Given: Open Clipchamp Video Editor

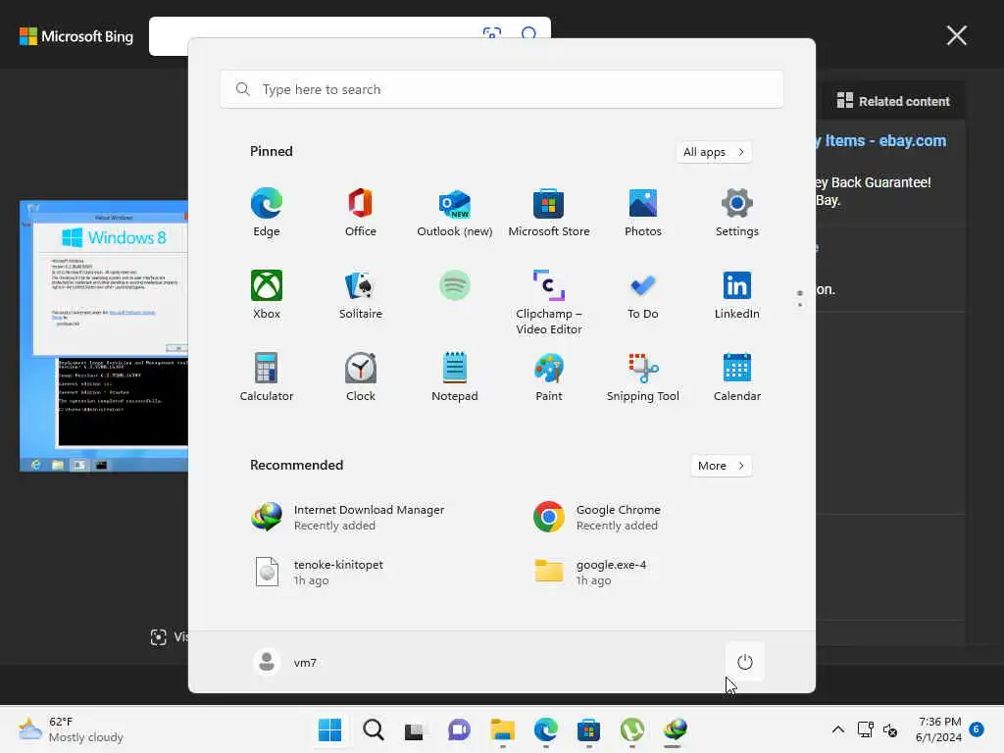Looking at the screenshot, I should 549,302.
